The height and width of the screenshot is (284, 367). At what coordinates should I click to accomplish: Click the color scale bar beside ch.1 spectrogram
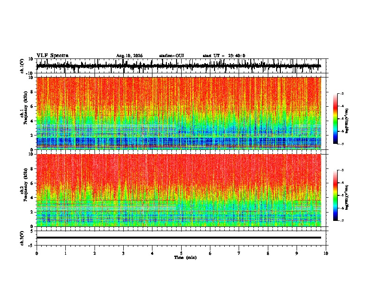pyautogui.click(x=335, y=119)
